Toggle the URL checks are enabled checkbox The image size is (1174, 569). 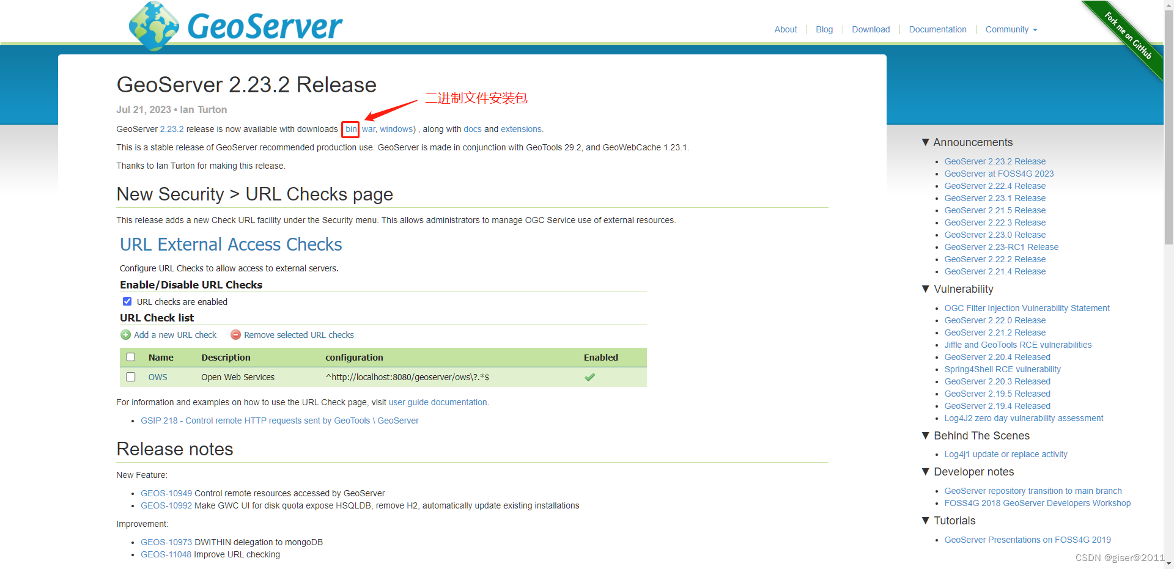point(127,301)
